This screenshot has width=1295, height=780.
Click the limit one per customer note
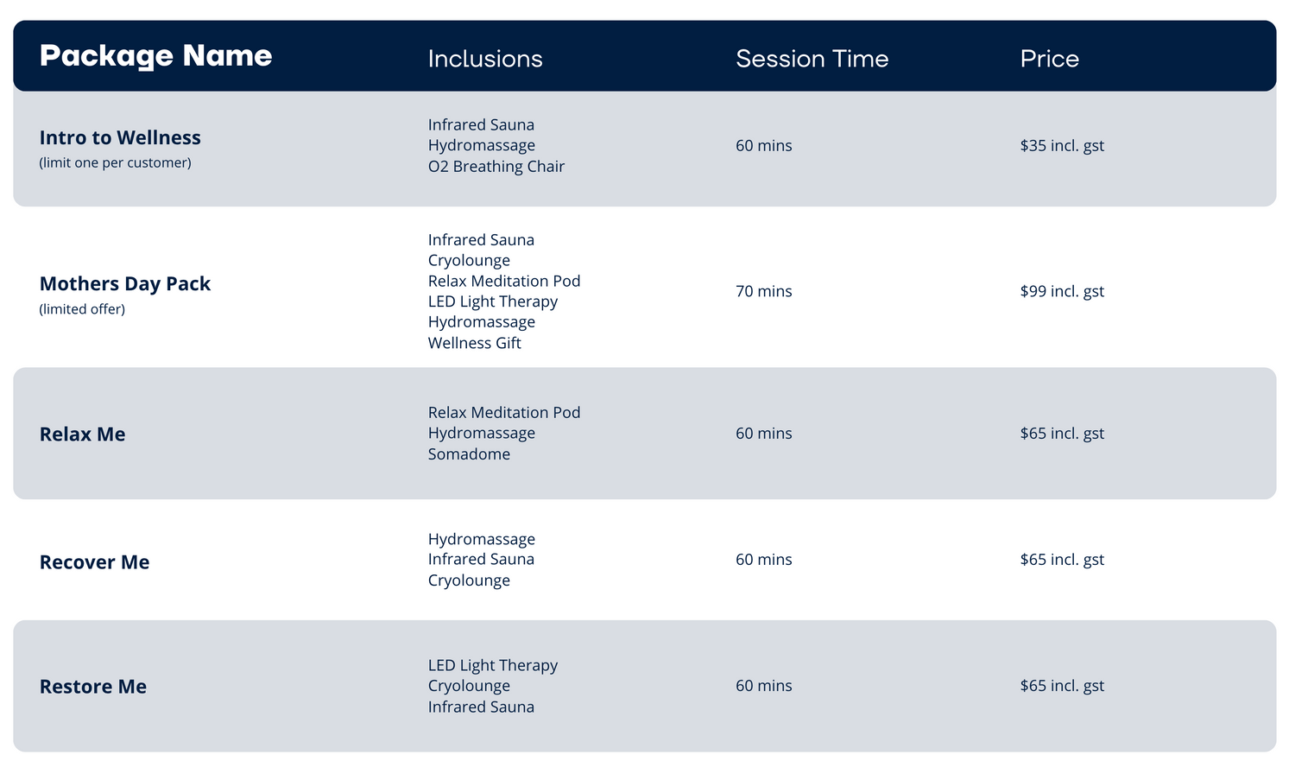(115, 163)
